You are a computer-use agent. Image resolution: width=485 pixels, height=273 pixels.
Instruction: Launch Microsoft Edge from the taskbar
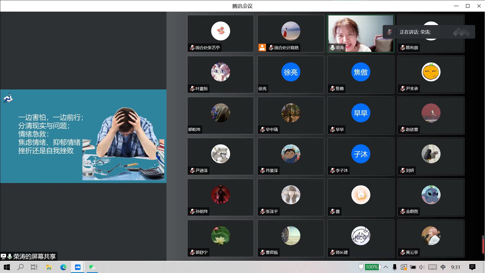coord(63,267)
